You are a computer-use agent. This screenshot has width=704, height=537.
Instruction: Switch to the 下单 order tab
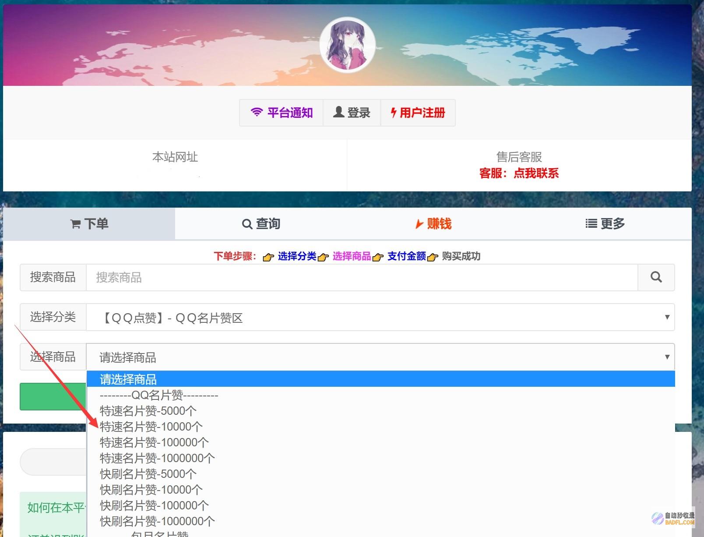89,224
